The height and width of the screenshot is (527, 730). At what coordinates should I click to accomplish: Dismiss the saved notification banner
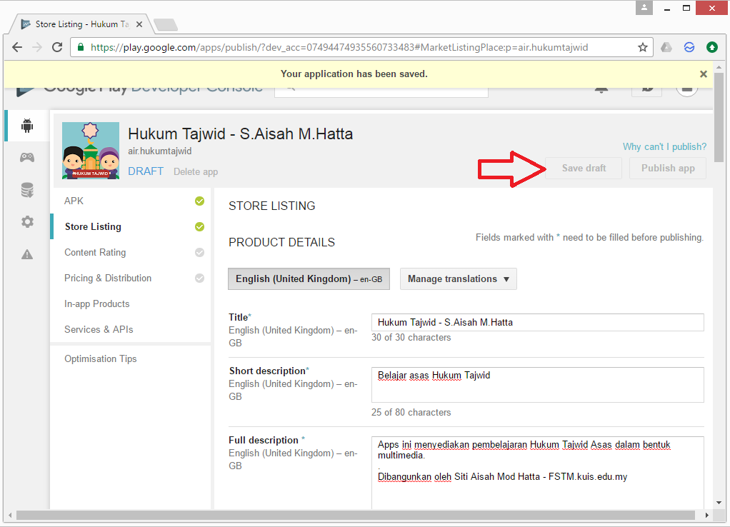click(704, 74)
